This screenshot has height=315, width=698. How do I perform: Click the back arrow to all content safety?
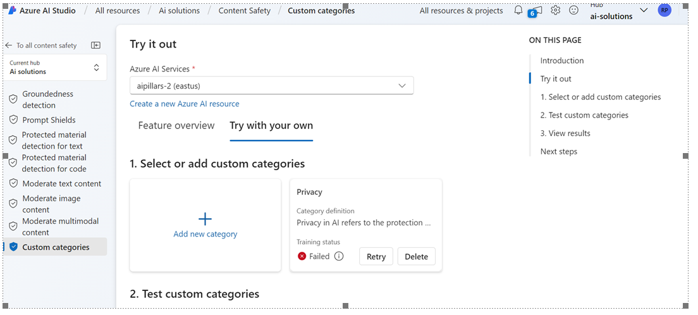click(8, 46)
